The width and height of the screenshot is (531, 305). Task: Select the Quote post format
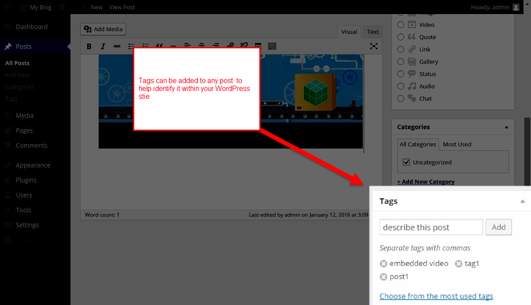tap(401, 37)
